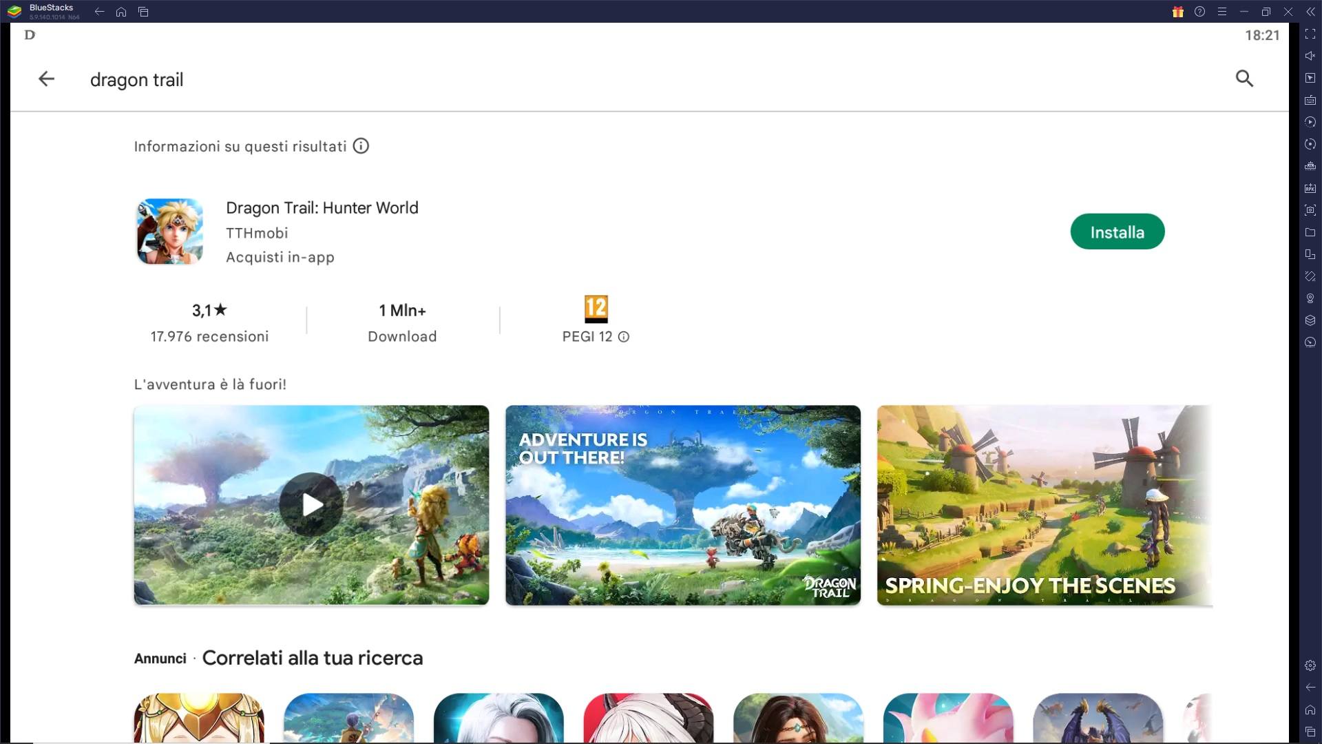The width and height of the screenshot is (1322, 744).
Task: Open the gift rewards icon
Action: click(x=1177, y=12)
